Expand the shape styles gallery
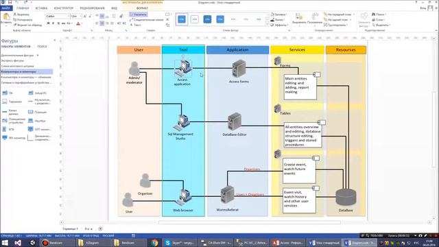Viewport: 439px width, 247px height. point(267,25)
